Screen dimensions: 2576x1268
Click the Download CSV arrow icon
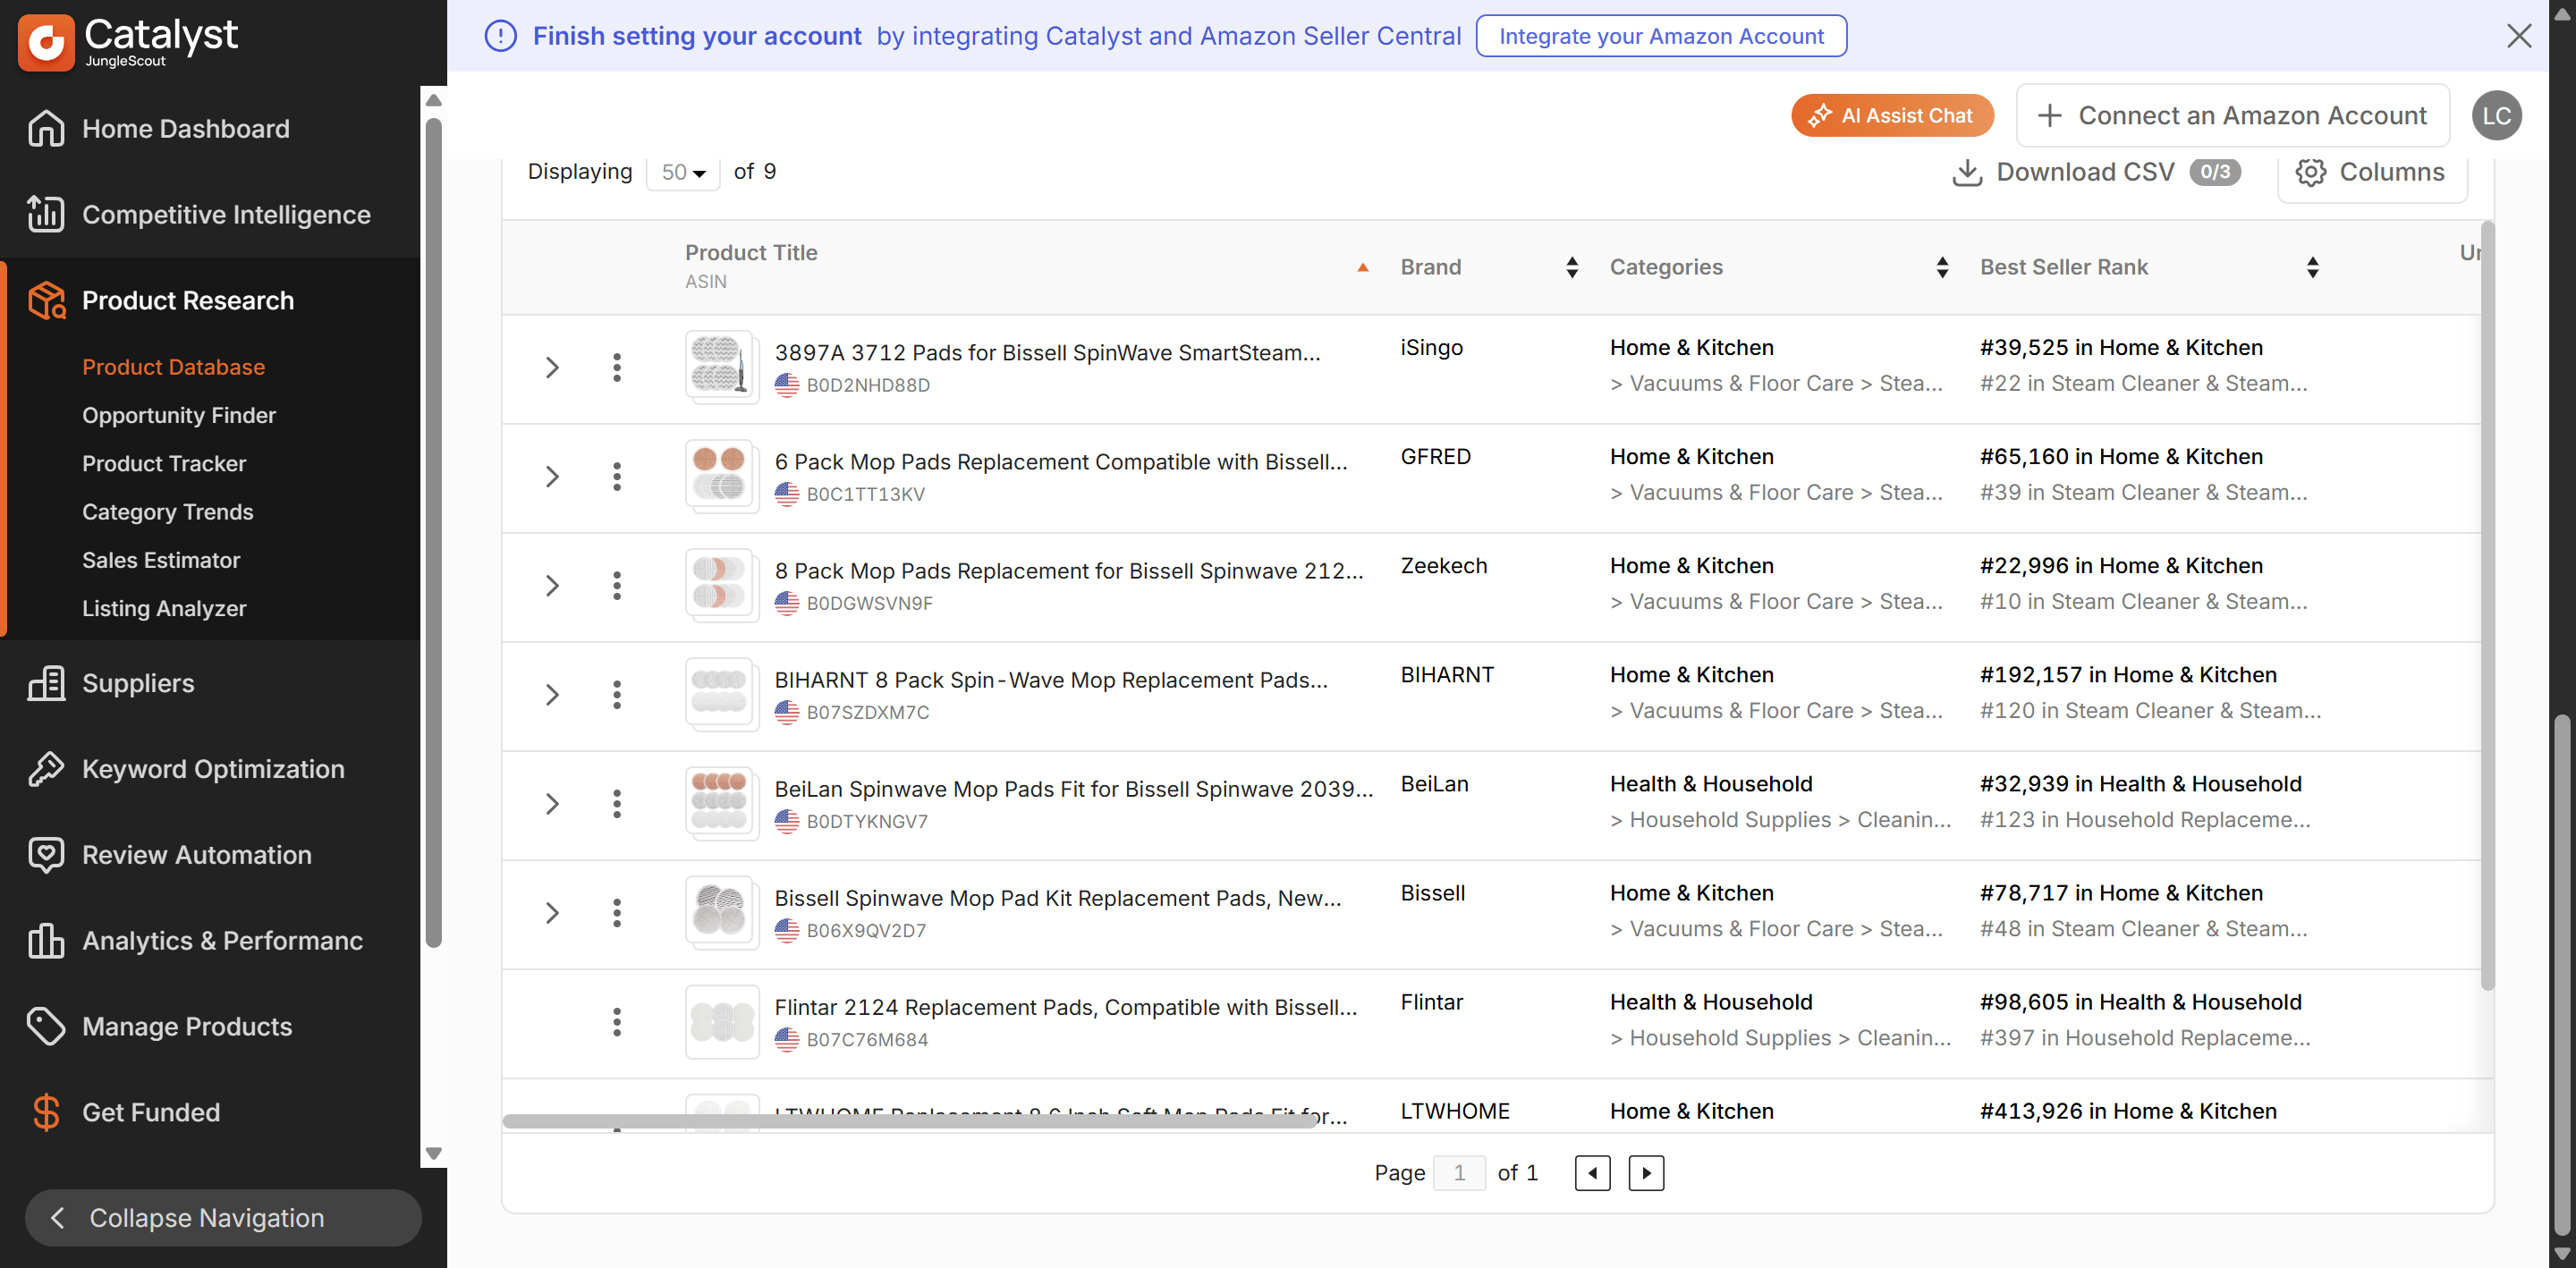[x=1967, y=172]
